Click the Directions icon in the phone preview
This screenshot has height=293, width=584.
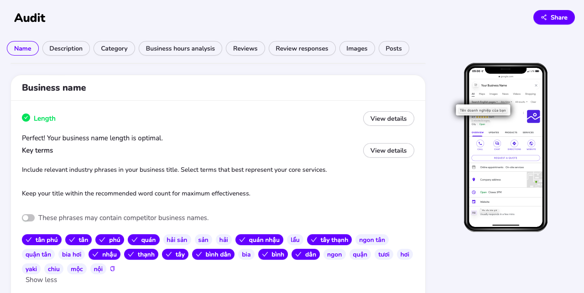pos(514,144)
